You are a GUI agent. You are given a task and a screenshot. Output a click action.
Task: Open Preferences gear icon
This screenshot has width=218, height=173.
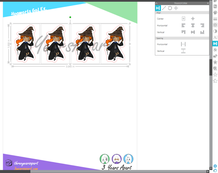click(215, 166)
